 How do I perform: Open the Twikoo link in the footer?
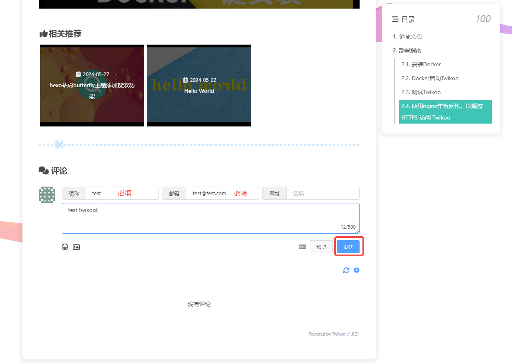(x=338, y=334)
